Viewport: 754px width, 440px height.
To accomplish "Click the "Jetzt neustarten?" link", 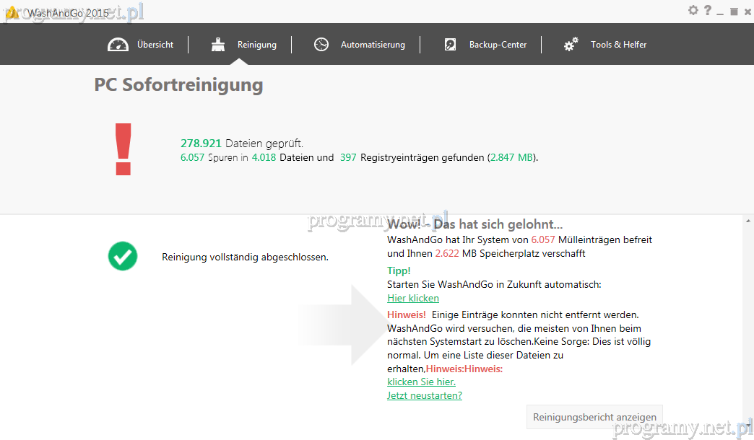I will coord(425,395).
